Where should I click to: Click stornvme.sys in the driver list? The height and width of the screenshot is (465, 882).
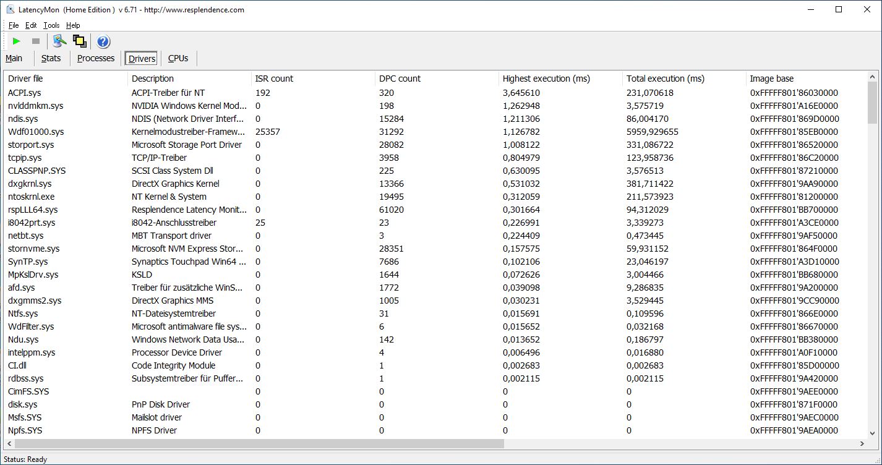tap(34, 249)
